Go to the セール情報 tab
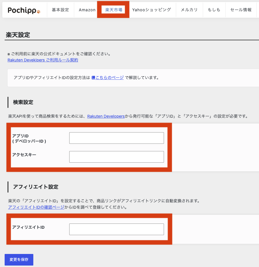 (241, 10)
